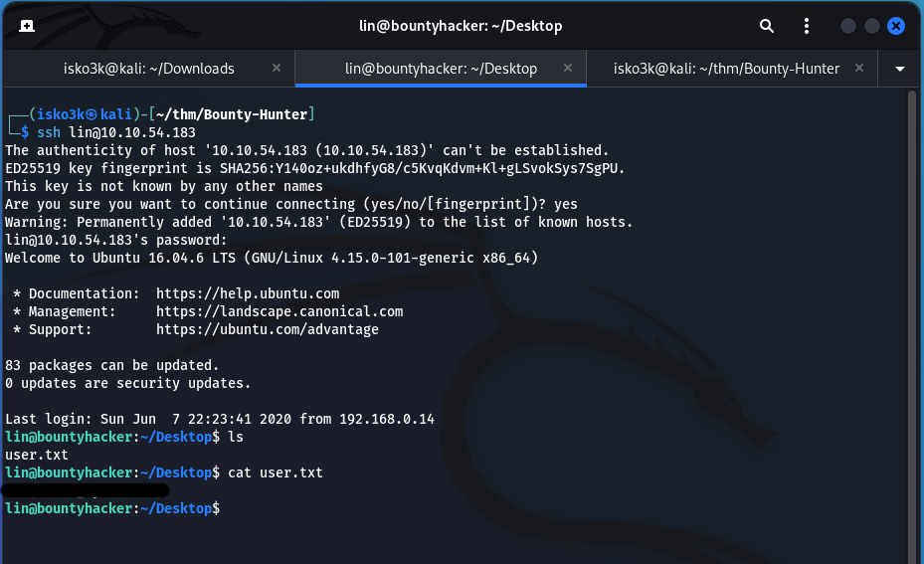Expand the tab list dropdown arrow
The width and height of the screenshot is (924, 564).
coord(900,69)
